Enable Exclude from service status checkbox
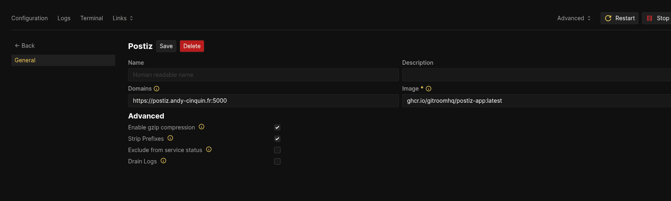 (x=277, y=150)
